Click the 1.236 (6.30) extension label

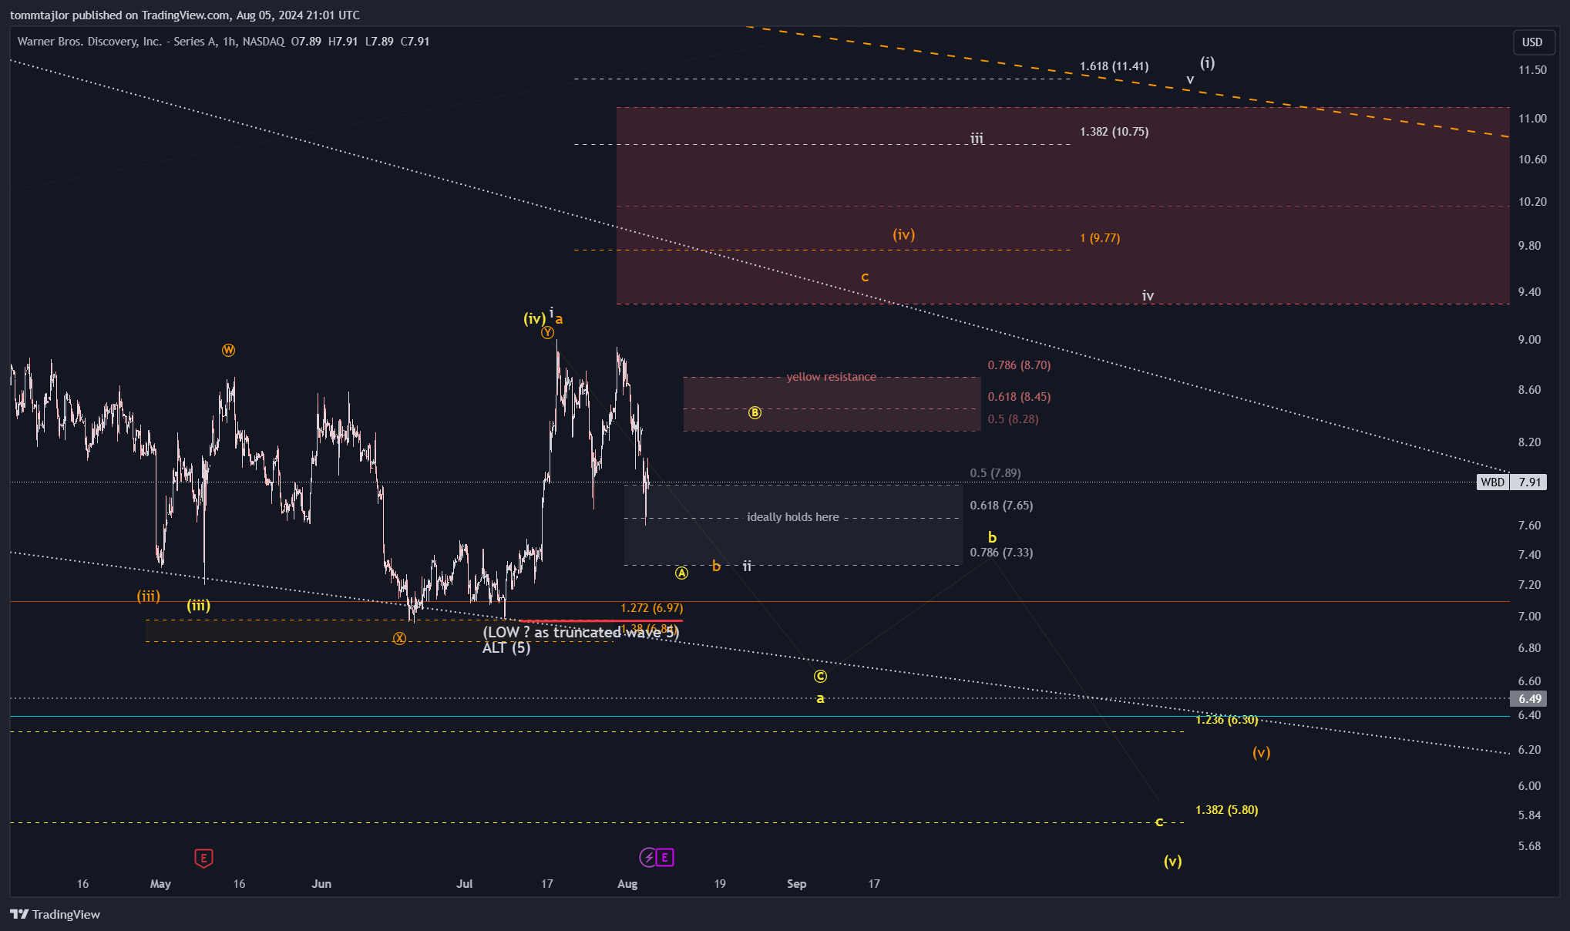click(x=1226, y=720)
